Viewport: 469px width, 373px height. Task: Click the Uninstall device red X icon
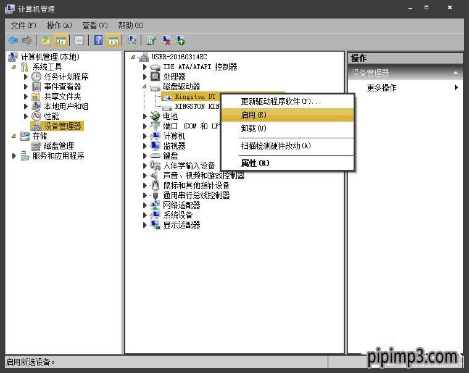pyautogui.click(x=166, y=40)
